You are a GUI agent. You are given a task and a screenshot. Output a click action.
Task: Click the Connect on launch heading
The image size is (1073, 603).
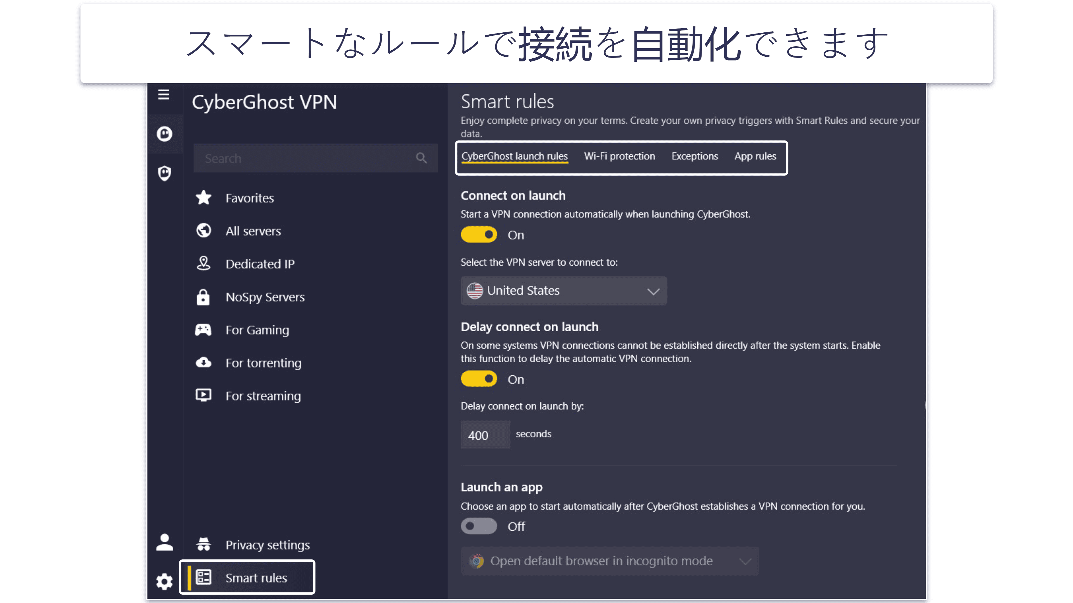coord(513,195)
